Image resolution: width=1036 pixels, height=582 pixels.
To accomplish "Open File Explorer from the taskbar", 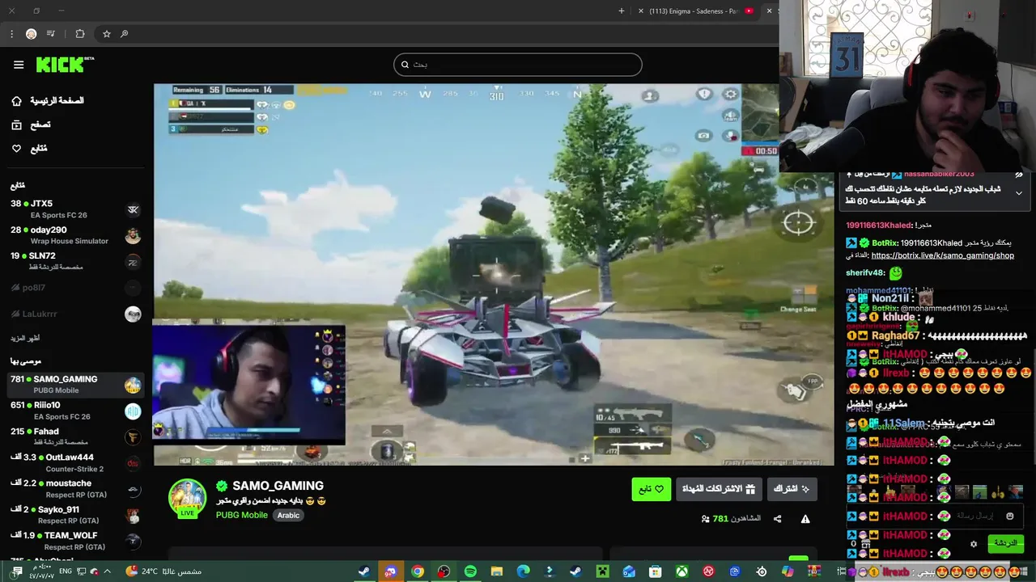I will [x=497, y=571].
